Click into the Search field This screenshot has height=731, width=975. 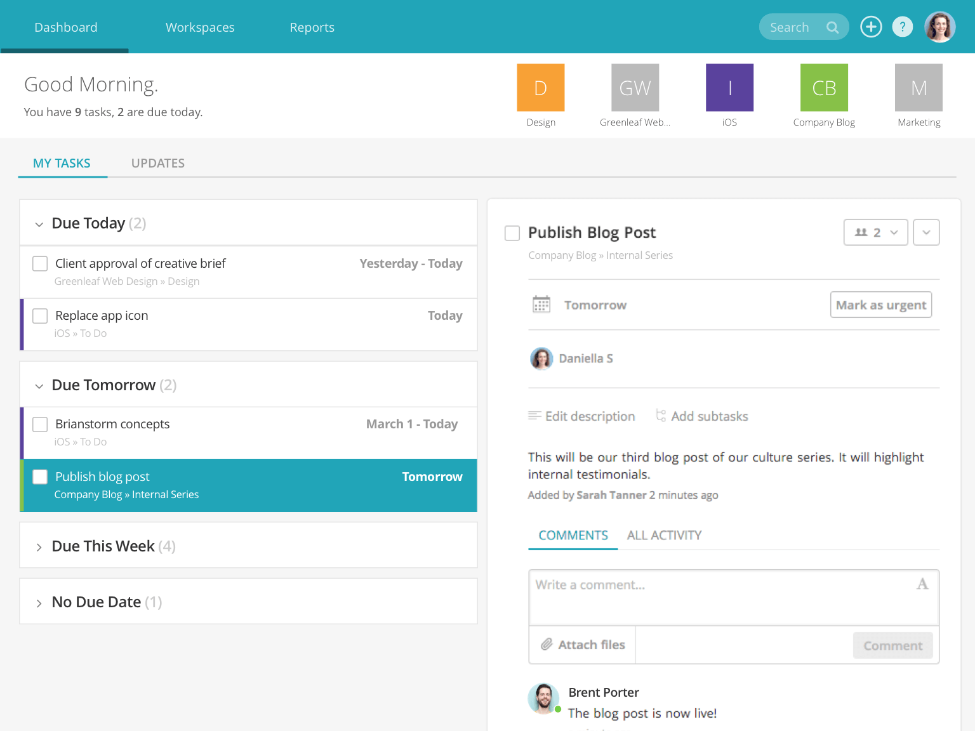[x=804, y=27]
